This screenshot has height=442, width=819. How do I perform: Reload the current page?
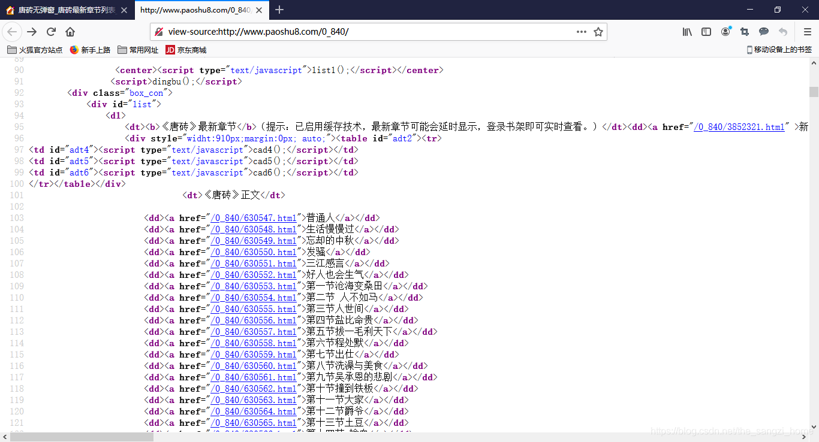(x=51, y=32)
